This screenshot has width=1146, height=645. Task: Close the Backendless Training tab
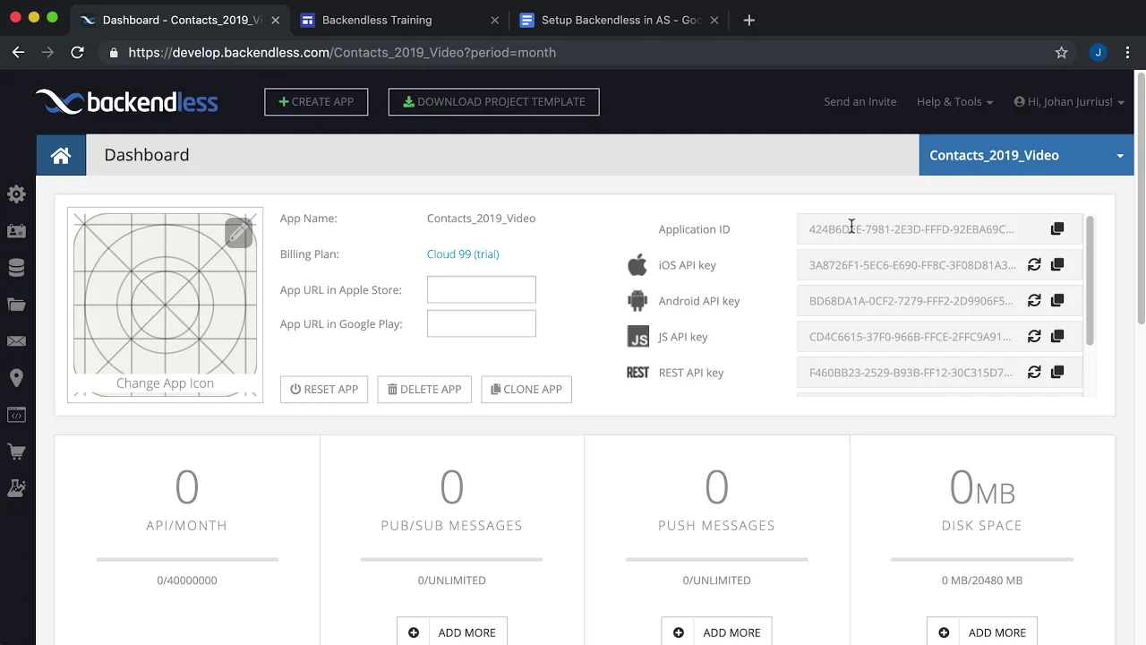tap(494, 20)
